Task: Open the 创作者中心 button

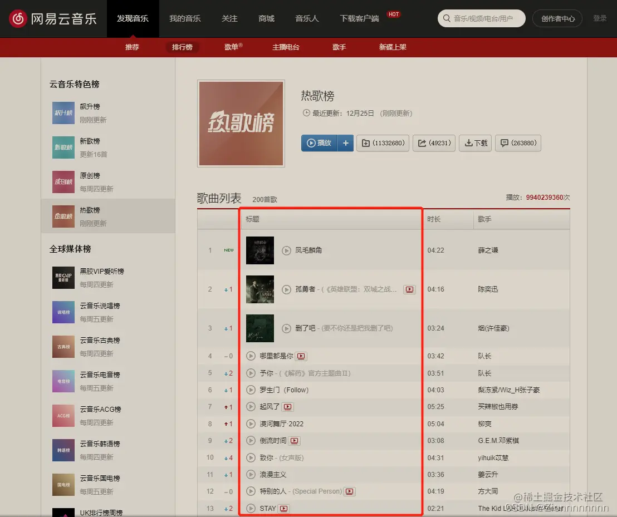Action: click(x=557, y=18)
